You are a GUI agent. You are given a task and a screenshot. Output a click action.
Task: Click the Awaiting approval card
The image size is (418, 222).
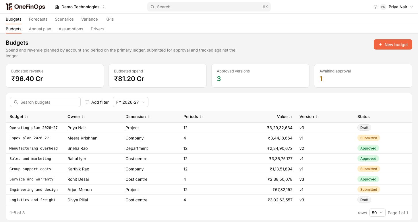point(363,76)
